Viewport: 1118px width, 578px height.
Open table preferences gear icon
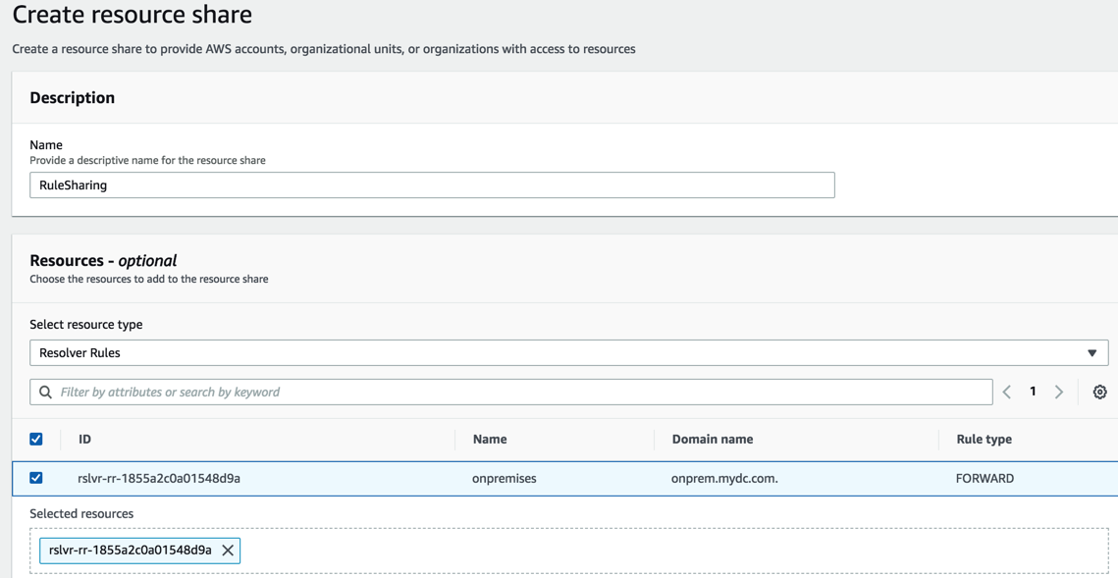pos(1099,392)
